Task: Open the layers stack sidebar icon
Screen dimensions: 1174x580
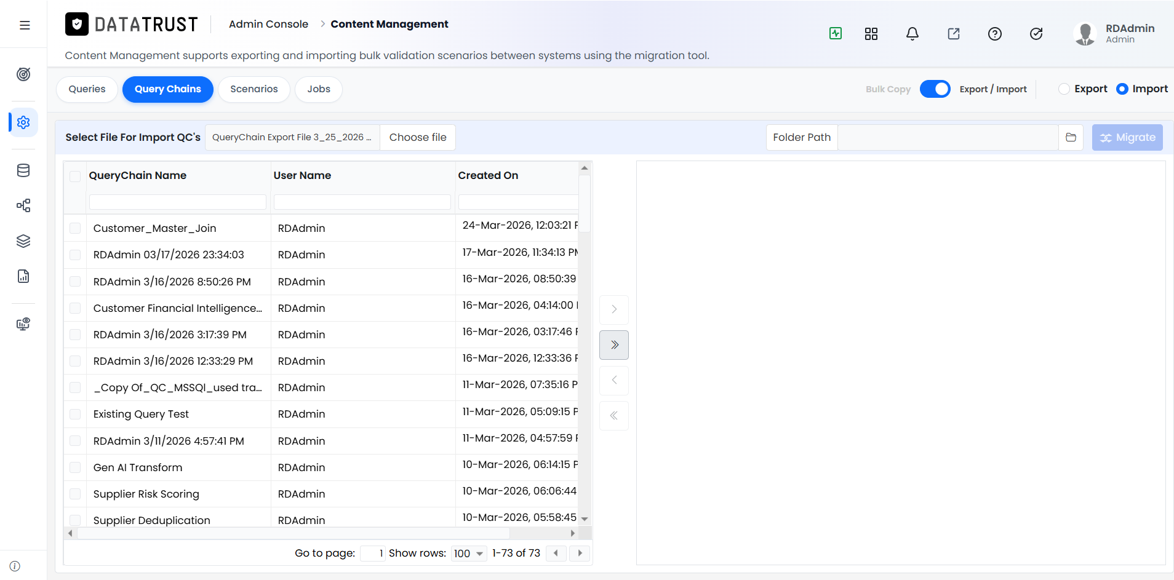Action: (x=23, y=241)
